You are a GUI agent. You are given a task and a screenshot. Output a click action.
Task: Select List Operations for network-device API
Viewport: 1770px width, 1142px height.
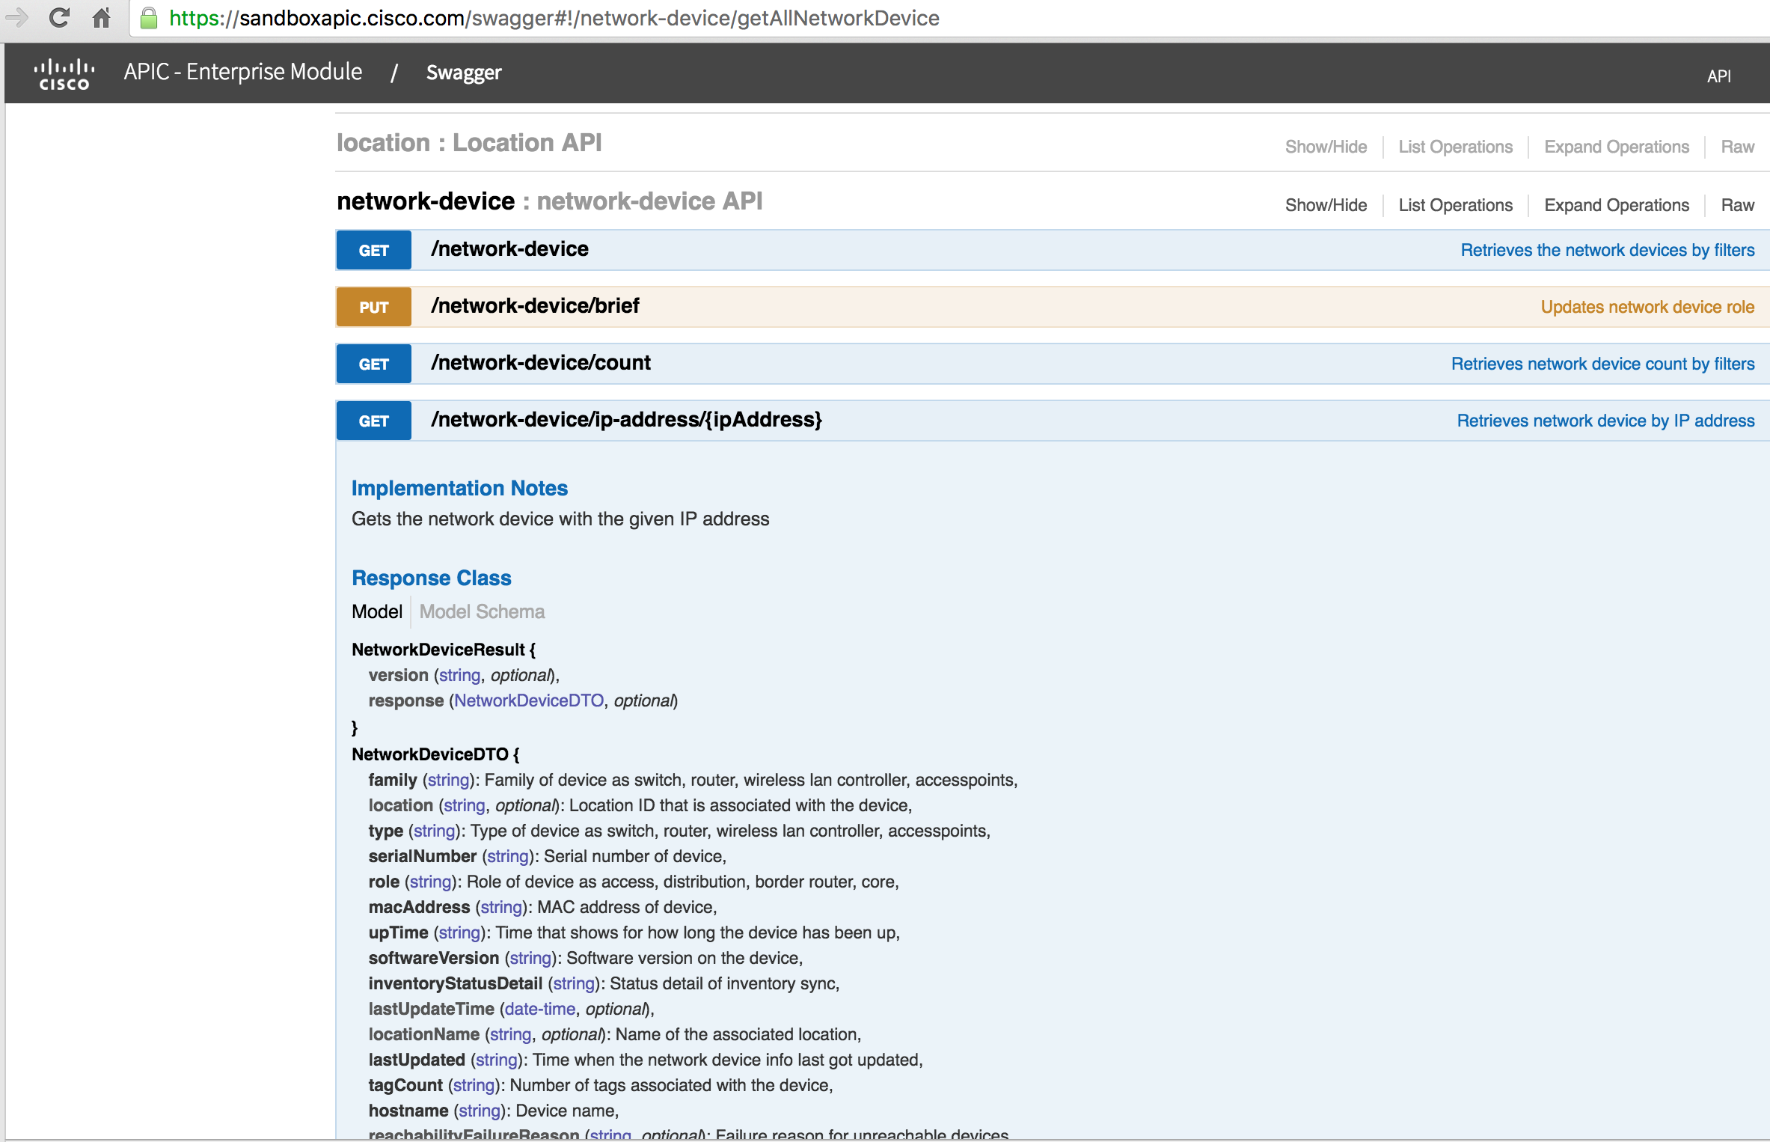click(1455, 203)
